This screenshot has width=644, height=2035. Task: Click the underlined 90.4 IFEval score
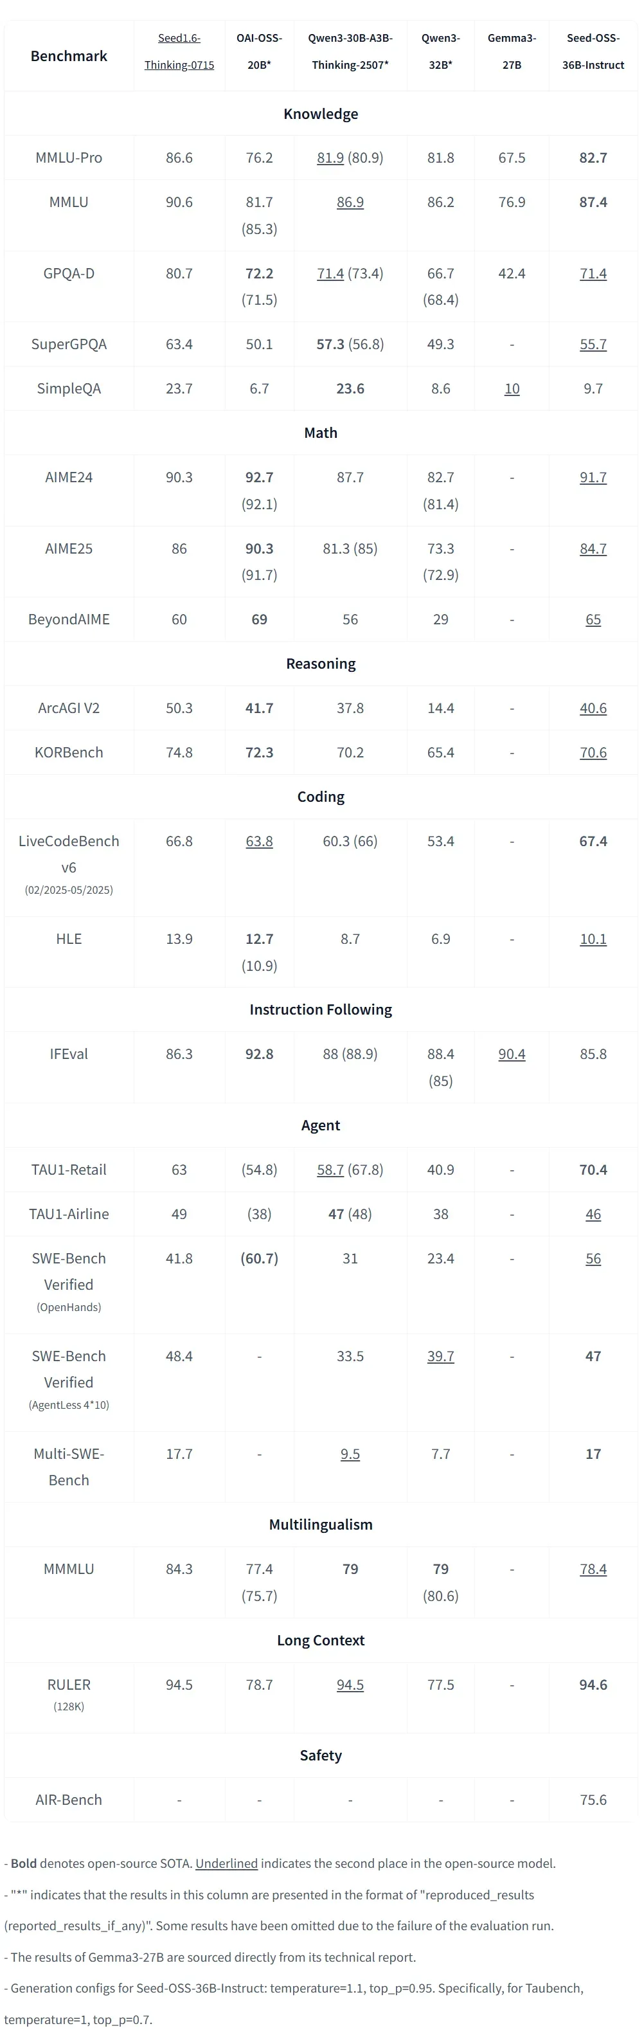click(512, 1054)
